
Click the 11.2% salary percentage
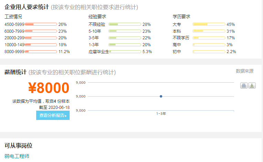(64, 52)
